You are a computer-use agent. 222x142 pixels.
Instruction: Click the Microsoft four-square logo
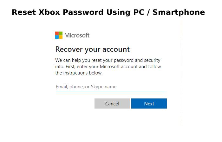(59, 35)
